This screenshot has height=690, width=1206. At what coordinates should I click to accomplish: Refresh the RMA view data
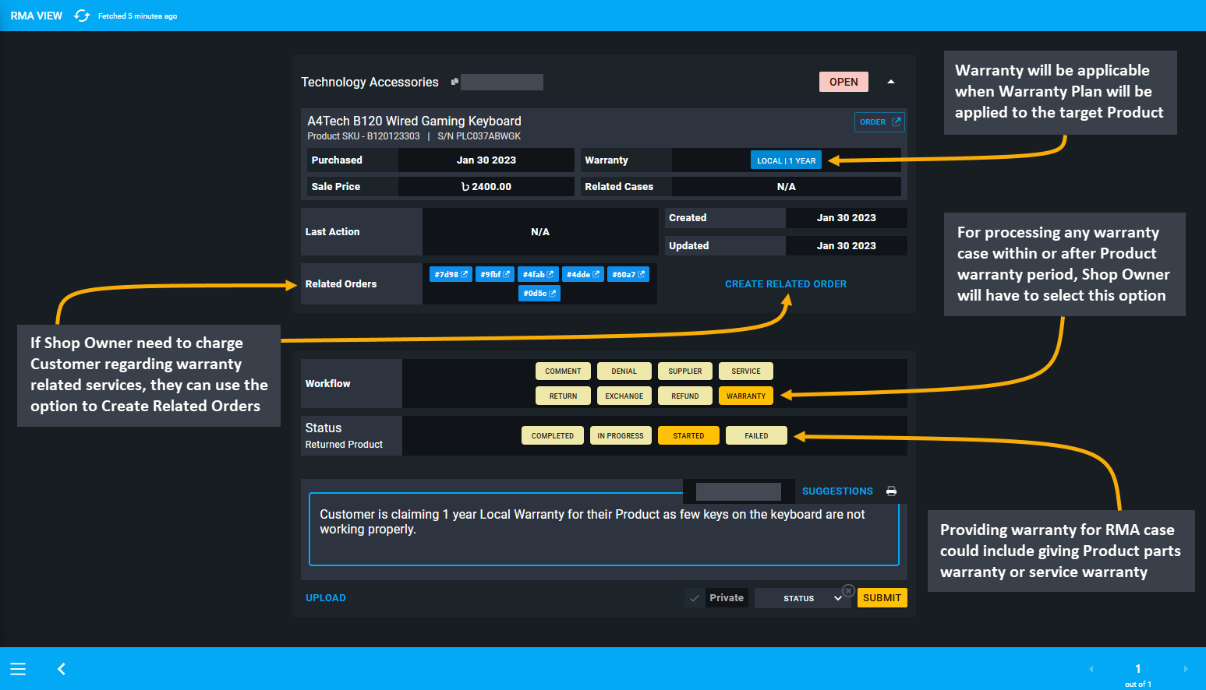[82, 16]
